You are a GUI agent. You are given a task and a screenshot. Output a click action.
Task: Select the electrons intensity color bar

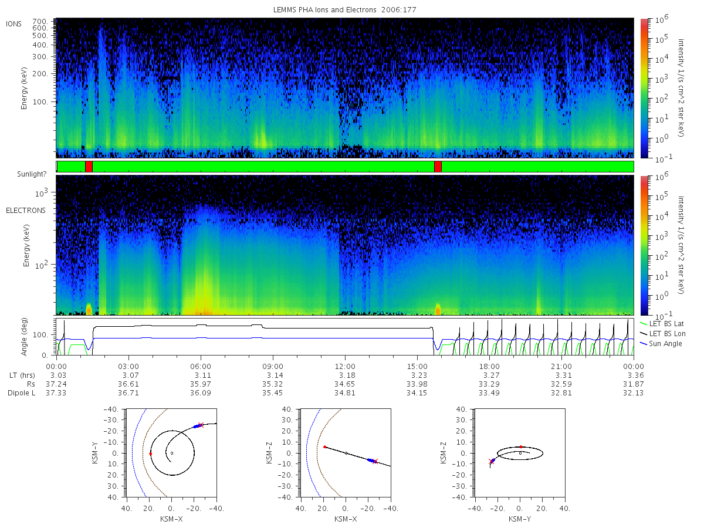click(644, 245)
